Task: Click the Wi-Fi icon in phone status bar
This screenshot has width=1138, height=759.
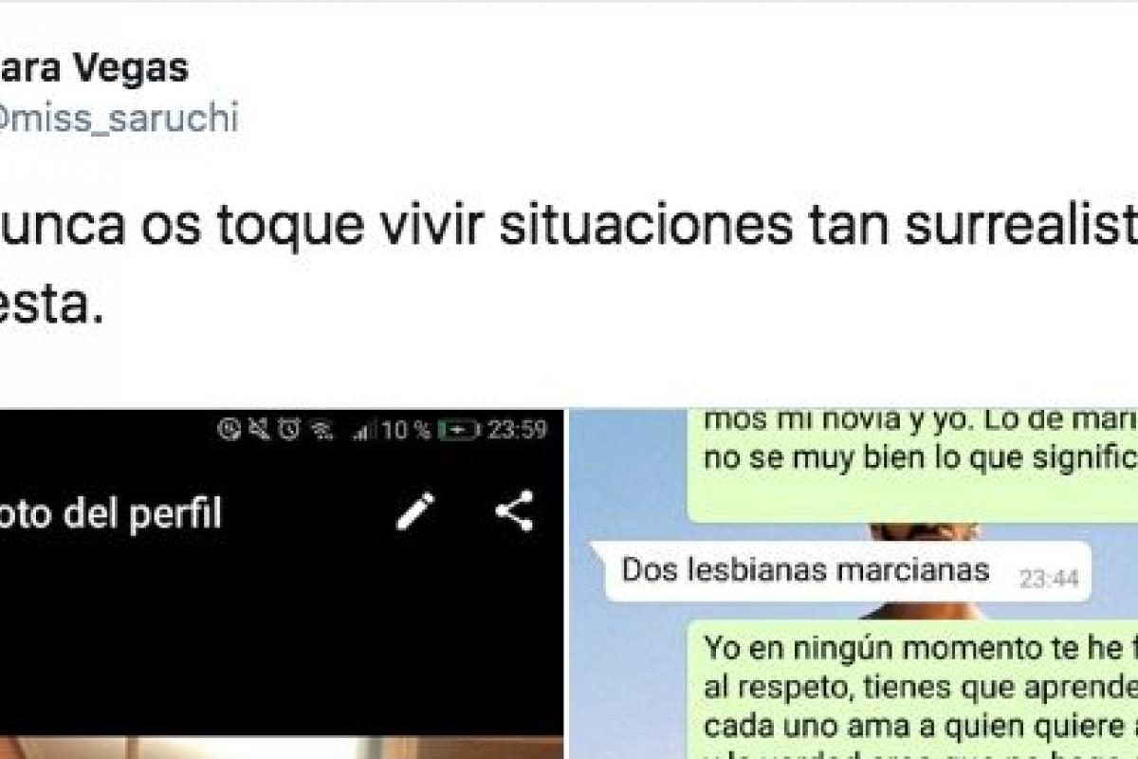Action: (x=321, y=431)
